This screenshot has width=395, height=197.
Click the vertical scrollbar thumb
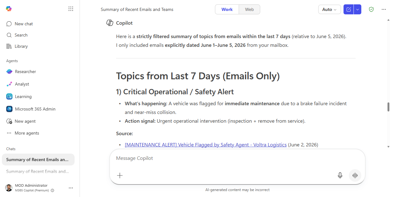tap(388, 107)
